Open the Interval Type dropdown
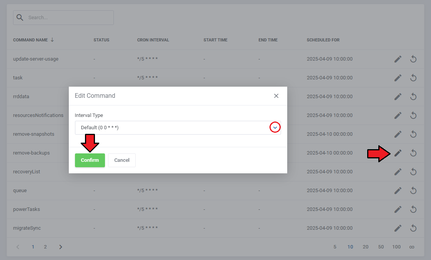 [178, 128]
